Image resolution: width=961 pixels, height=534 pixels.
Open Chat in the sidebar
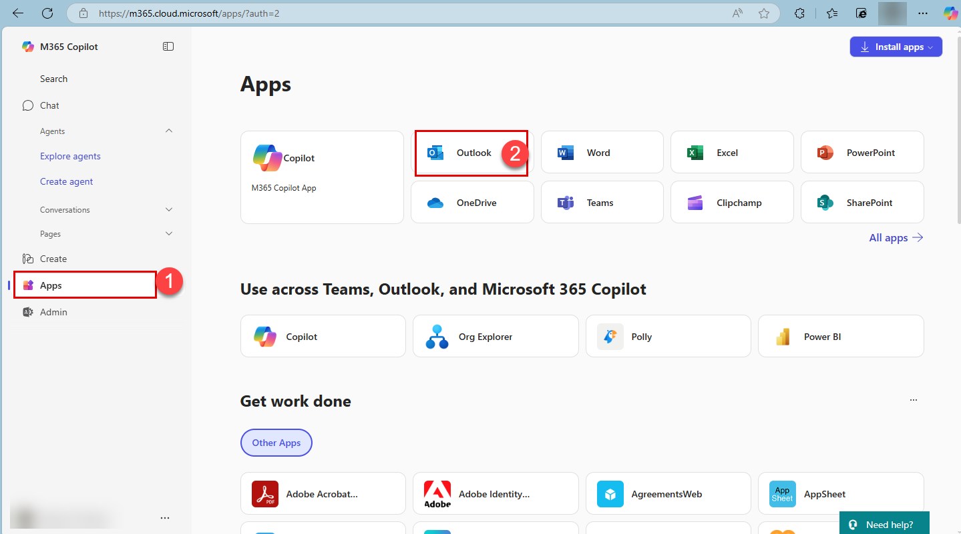coord(49,105)
